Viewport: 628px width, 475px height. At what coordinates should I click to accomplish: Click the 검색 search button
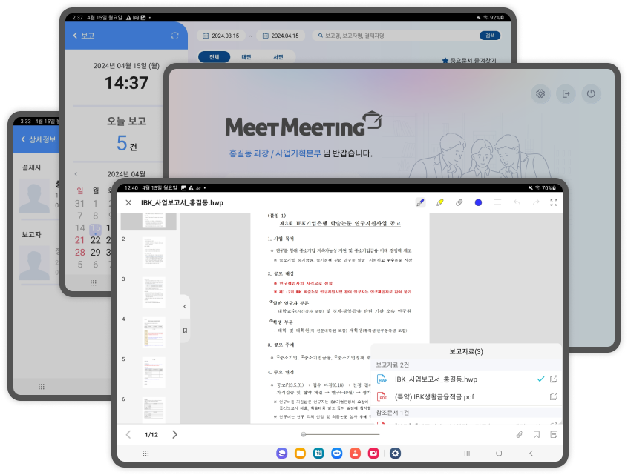[x=490, y=36]
